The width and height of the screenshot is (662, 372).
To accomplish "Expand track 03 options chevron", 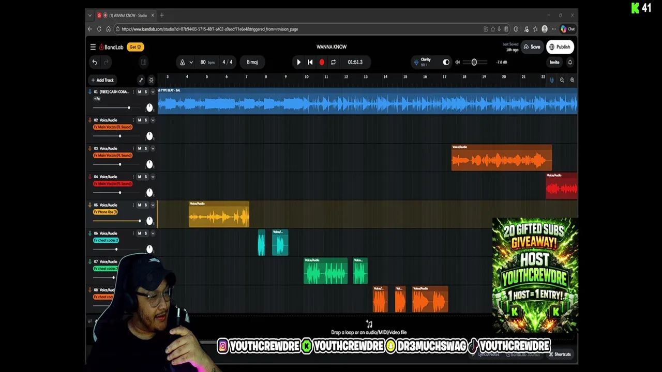I will [x=153, y=148].
